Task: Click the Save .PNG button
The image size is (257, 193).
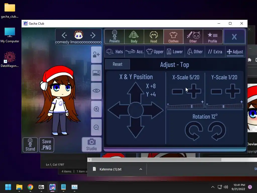Action: point(46,144)
